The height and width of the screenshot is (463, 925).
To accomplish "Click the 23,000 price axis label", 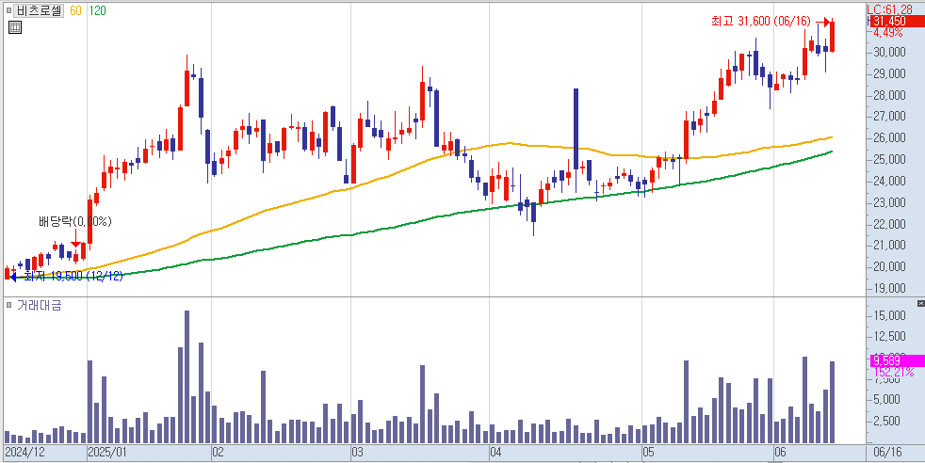I will 890,202.
